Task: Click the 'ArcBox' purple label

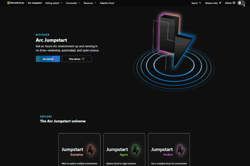Action: [x=168, y=155]
